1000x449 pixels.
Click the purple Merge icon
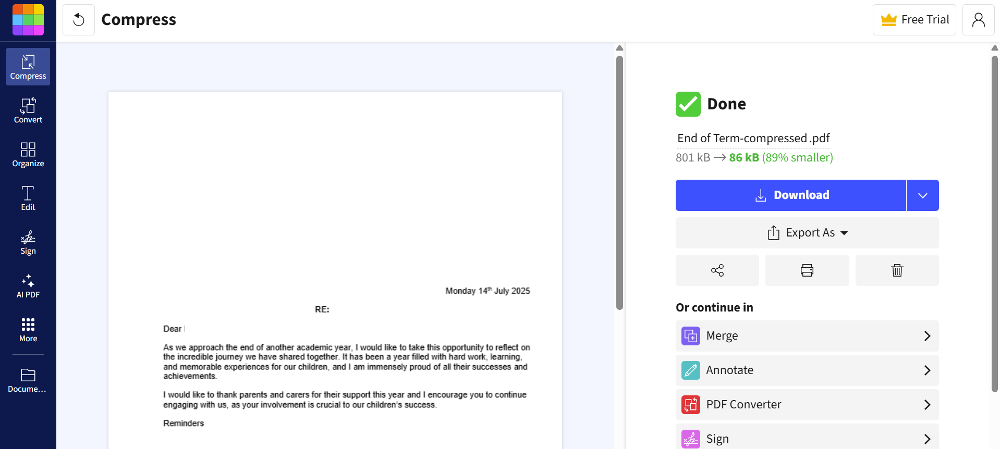coord(691,336)
